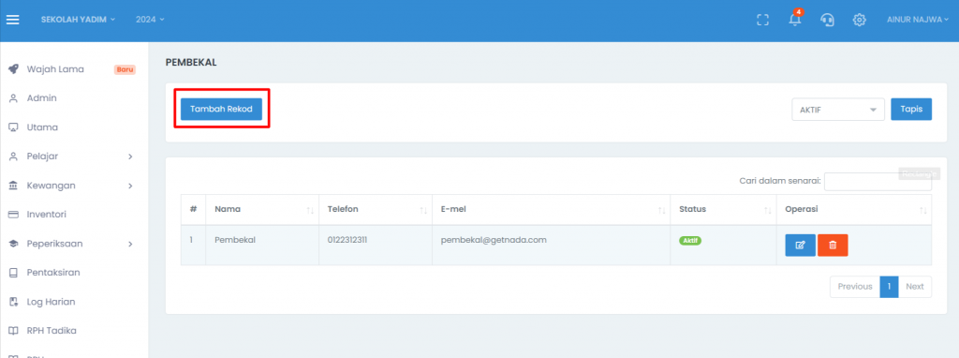This screenshot has height=358, width=959.
Task: Open the AKTIF status filter dropdown
Action: 838,110
